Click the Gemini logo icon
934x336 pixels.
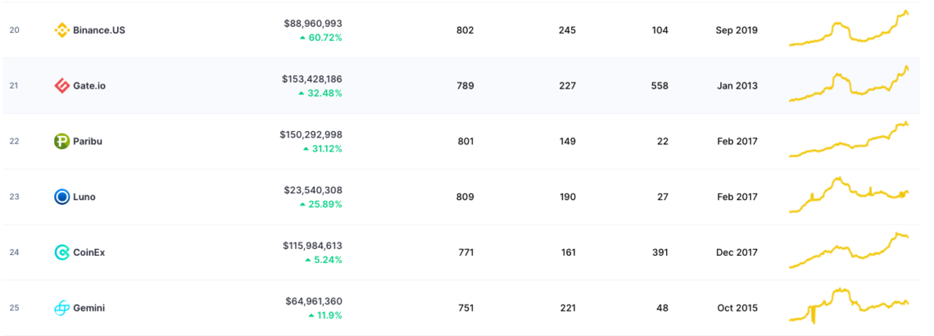pos(61,308)
